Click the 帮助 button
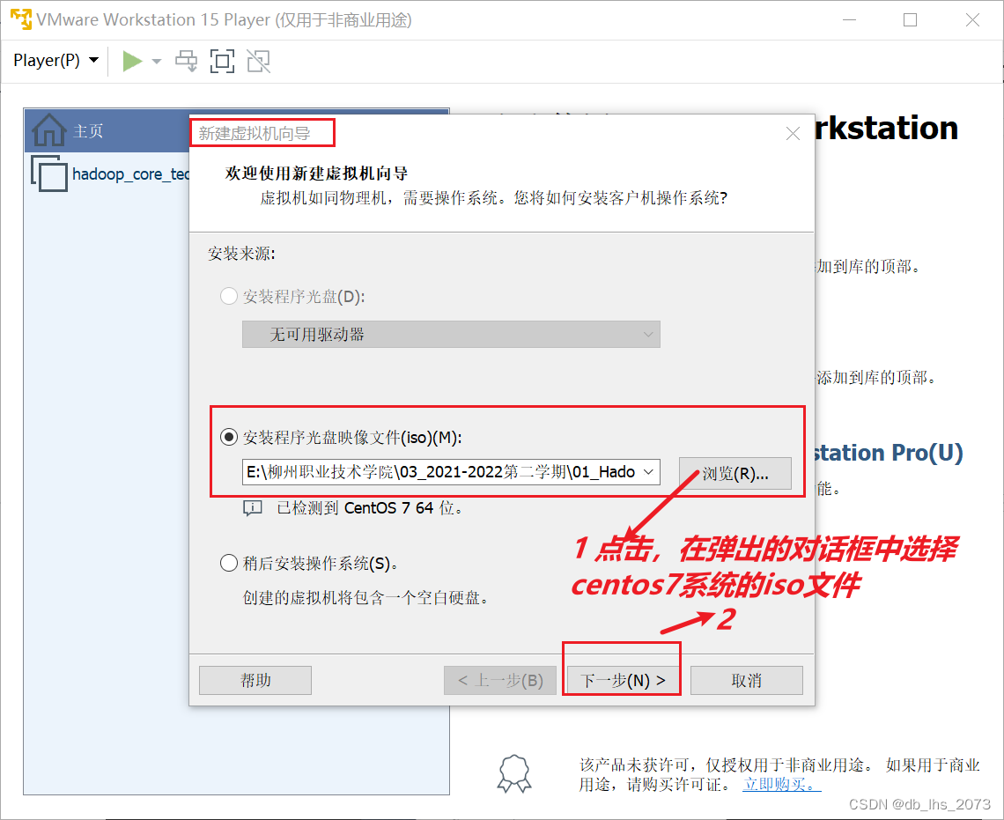Image resolution: width=1004 pixels, height=820 pixels. (255, 681)
